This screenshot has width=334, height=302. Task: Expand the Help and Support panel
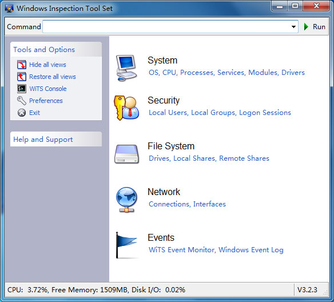(x=56, y=140)
